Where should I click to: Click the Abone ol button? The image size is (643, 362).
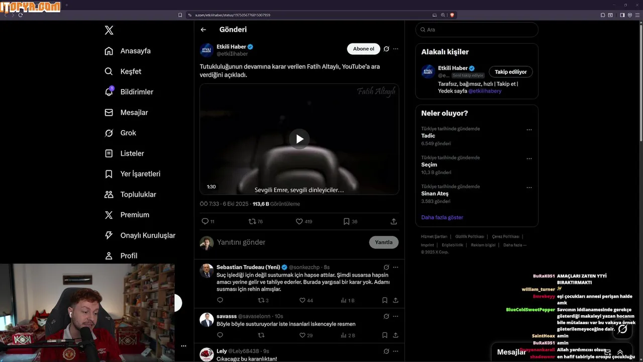click(363, 49)
